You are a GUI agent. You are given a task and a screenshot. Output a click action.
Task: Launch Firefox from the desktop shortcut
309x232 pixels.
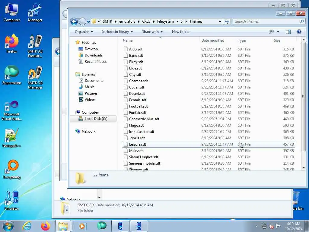[x=12, y=44]
